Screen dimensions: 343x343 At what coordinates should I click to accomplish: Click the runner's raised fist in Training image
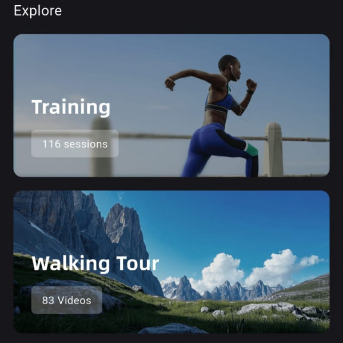(x=252, y=85)
